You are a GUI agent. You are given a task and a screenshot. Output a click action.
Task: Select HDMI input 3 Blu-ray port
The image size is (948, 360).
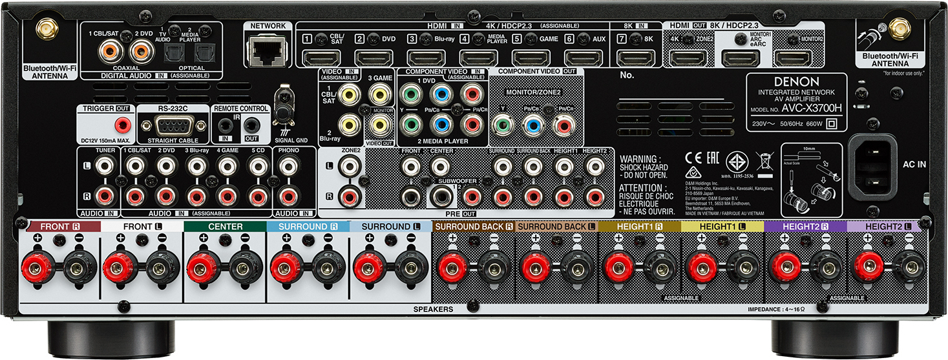[427, 58]
